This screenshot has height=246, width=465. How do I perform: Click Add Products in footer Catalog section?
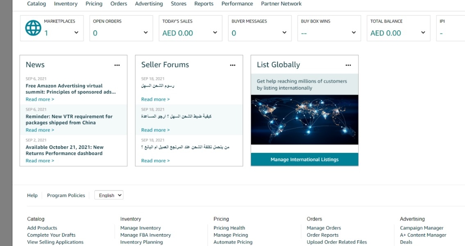[x=42, y=228]
